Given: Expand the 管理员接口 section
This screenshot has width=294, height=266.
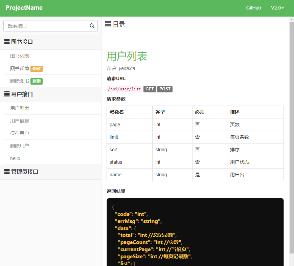Looking at the screenshot, I should coord(22,172).
